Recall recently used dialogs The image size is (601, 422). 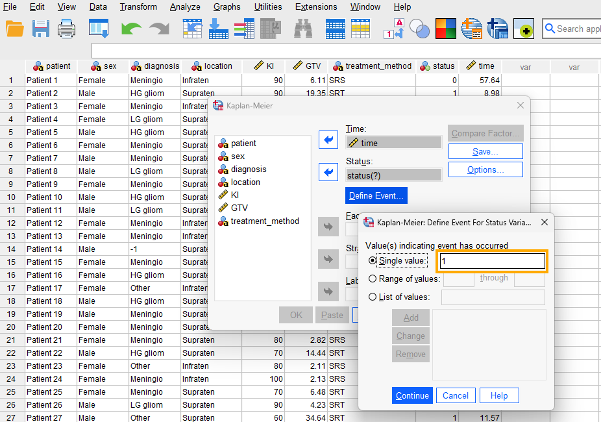(98, 29)
